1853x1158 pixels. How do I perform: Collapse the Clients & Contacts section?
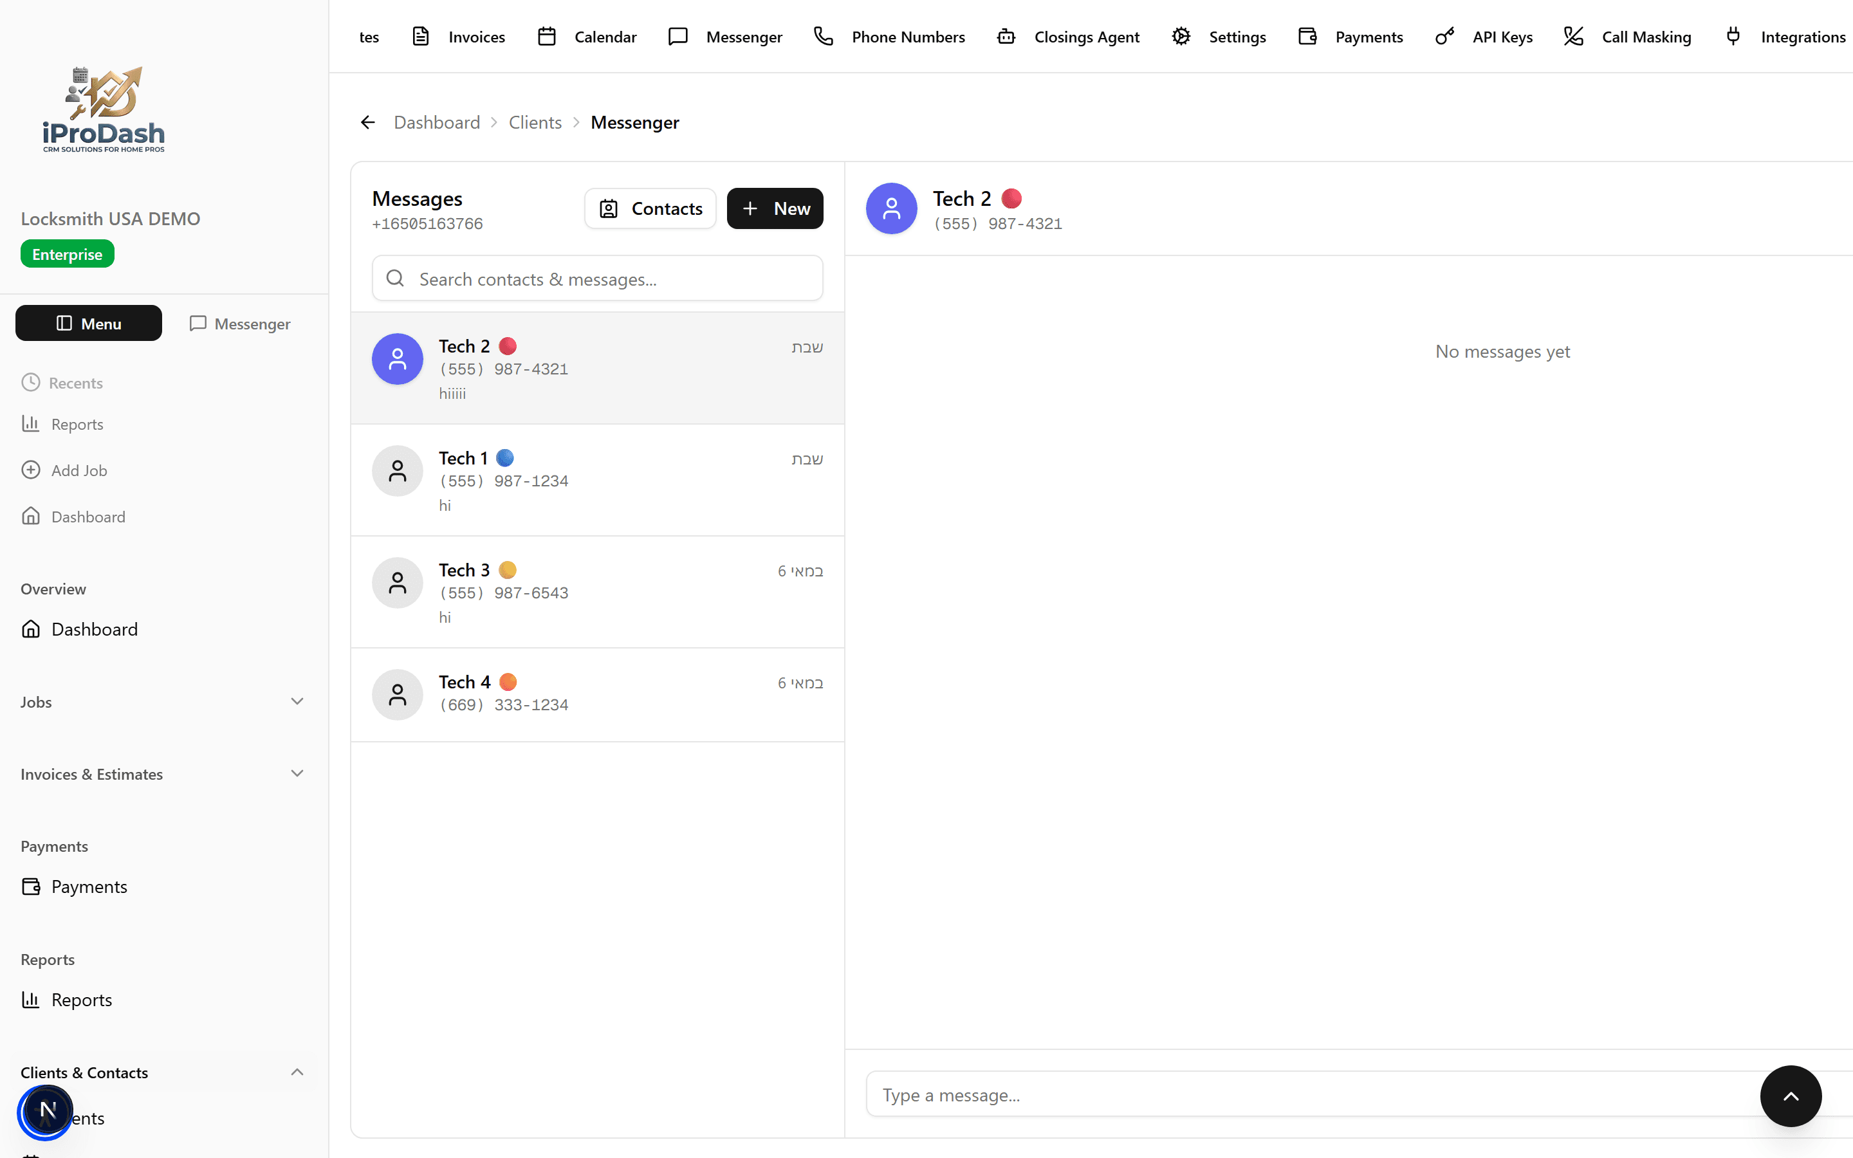point(163,1072)
